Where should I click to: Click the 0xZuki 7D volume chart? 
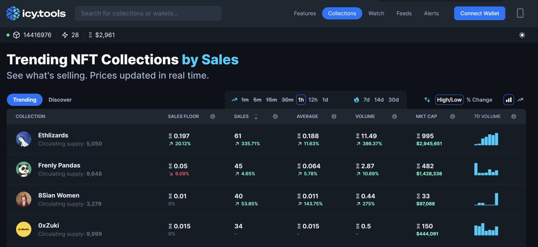tap(486, 229)
